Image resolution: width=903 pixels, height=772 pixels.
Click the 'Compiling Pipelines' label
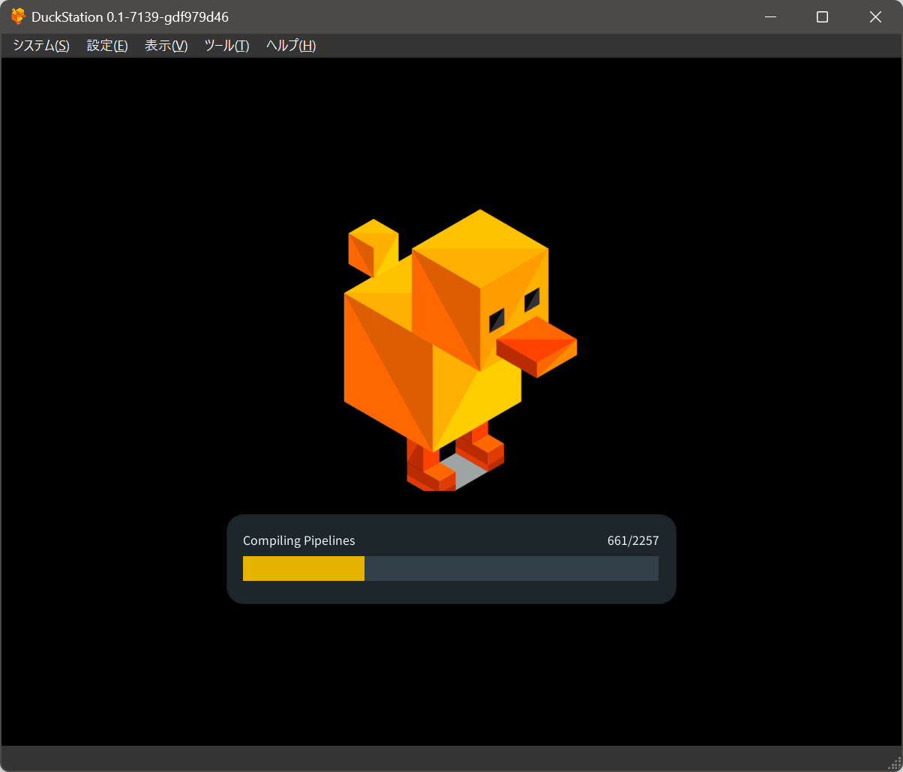point(299,540)
